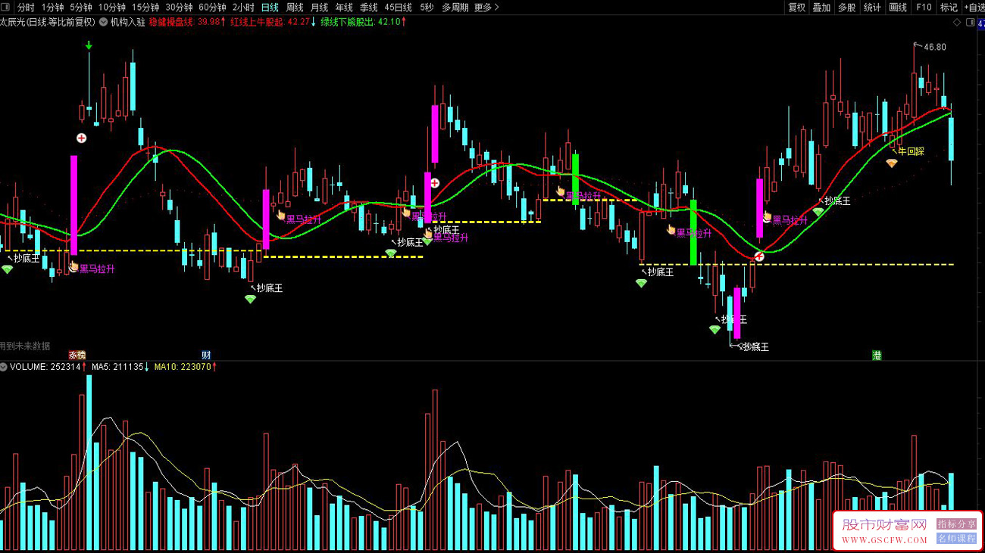This screenshot has width=985, height=553.
Task: Switch to the 1分钟 period
Action: coord(53,8)
